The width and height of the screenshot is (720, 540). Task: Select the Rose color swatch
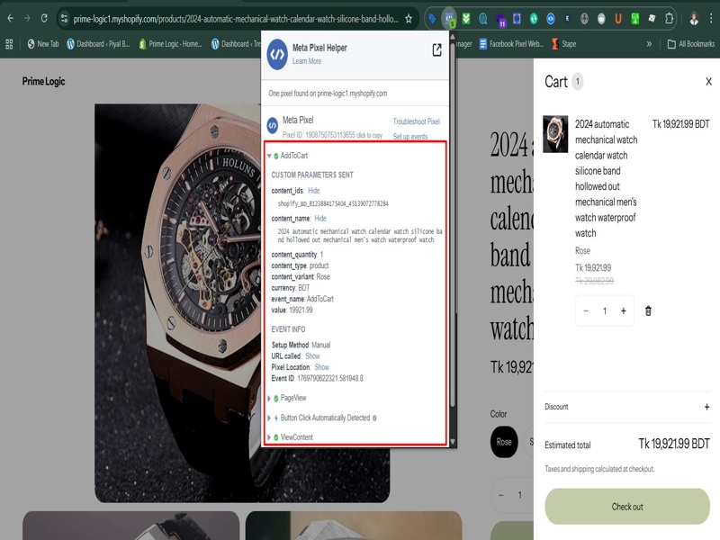click(x=504, y=442)
